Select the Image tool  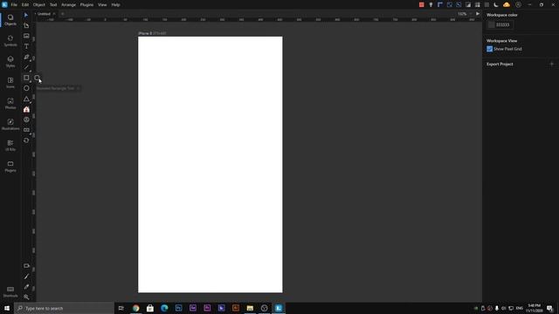pos(26,36)
